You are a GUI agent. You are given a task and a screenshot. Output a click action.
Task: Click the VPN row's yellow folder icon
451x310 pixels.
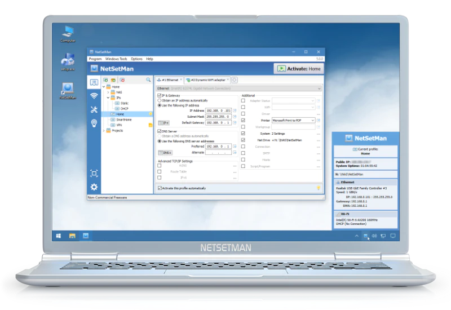tap(150, 125)
